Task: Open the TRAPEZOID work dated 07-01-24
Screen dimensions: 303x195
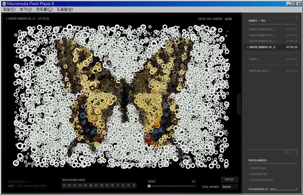Action: [x=273, y=71]
